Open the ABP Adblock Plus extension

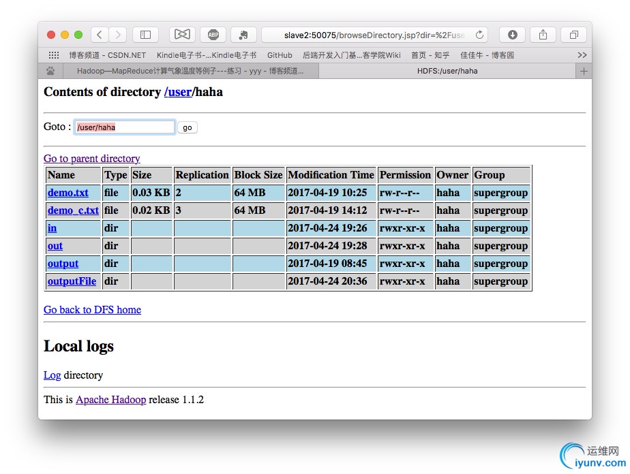tap(213, 35)
